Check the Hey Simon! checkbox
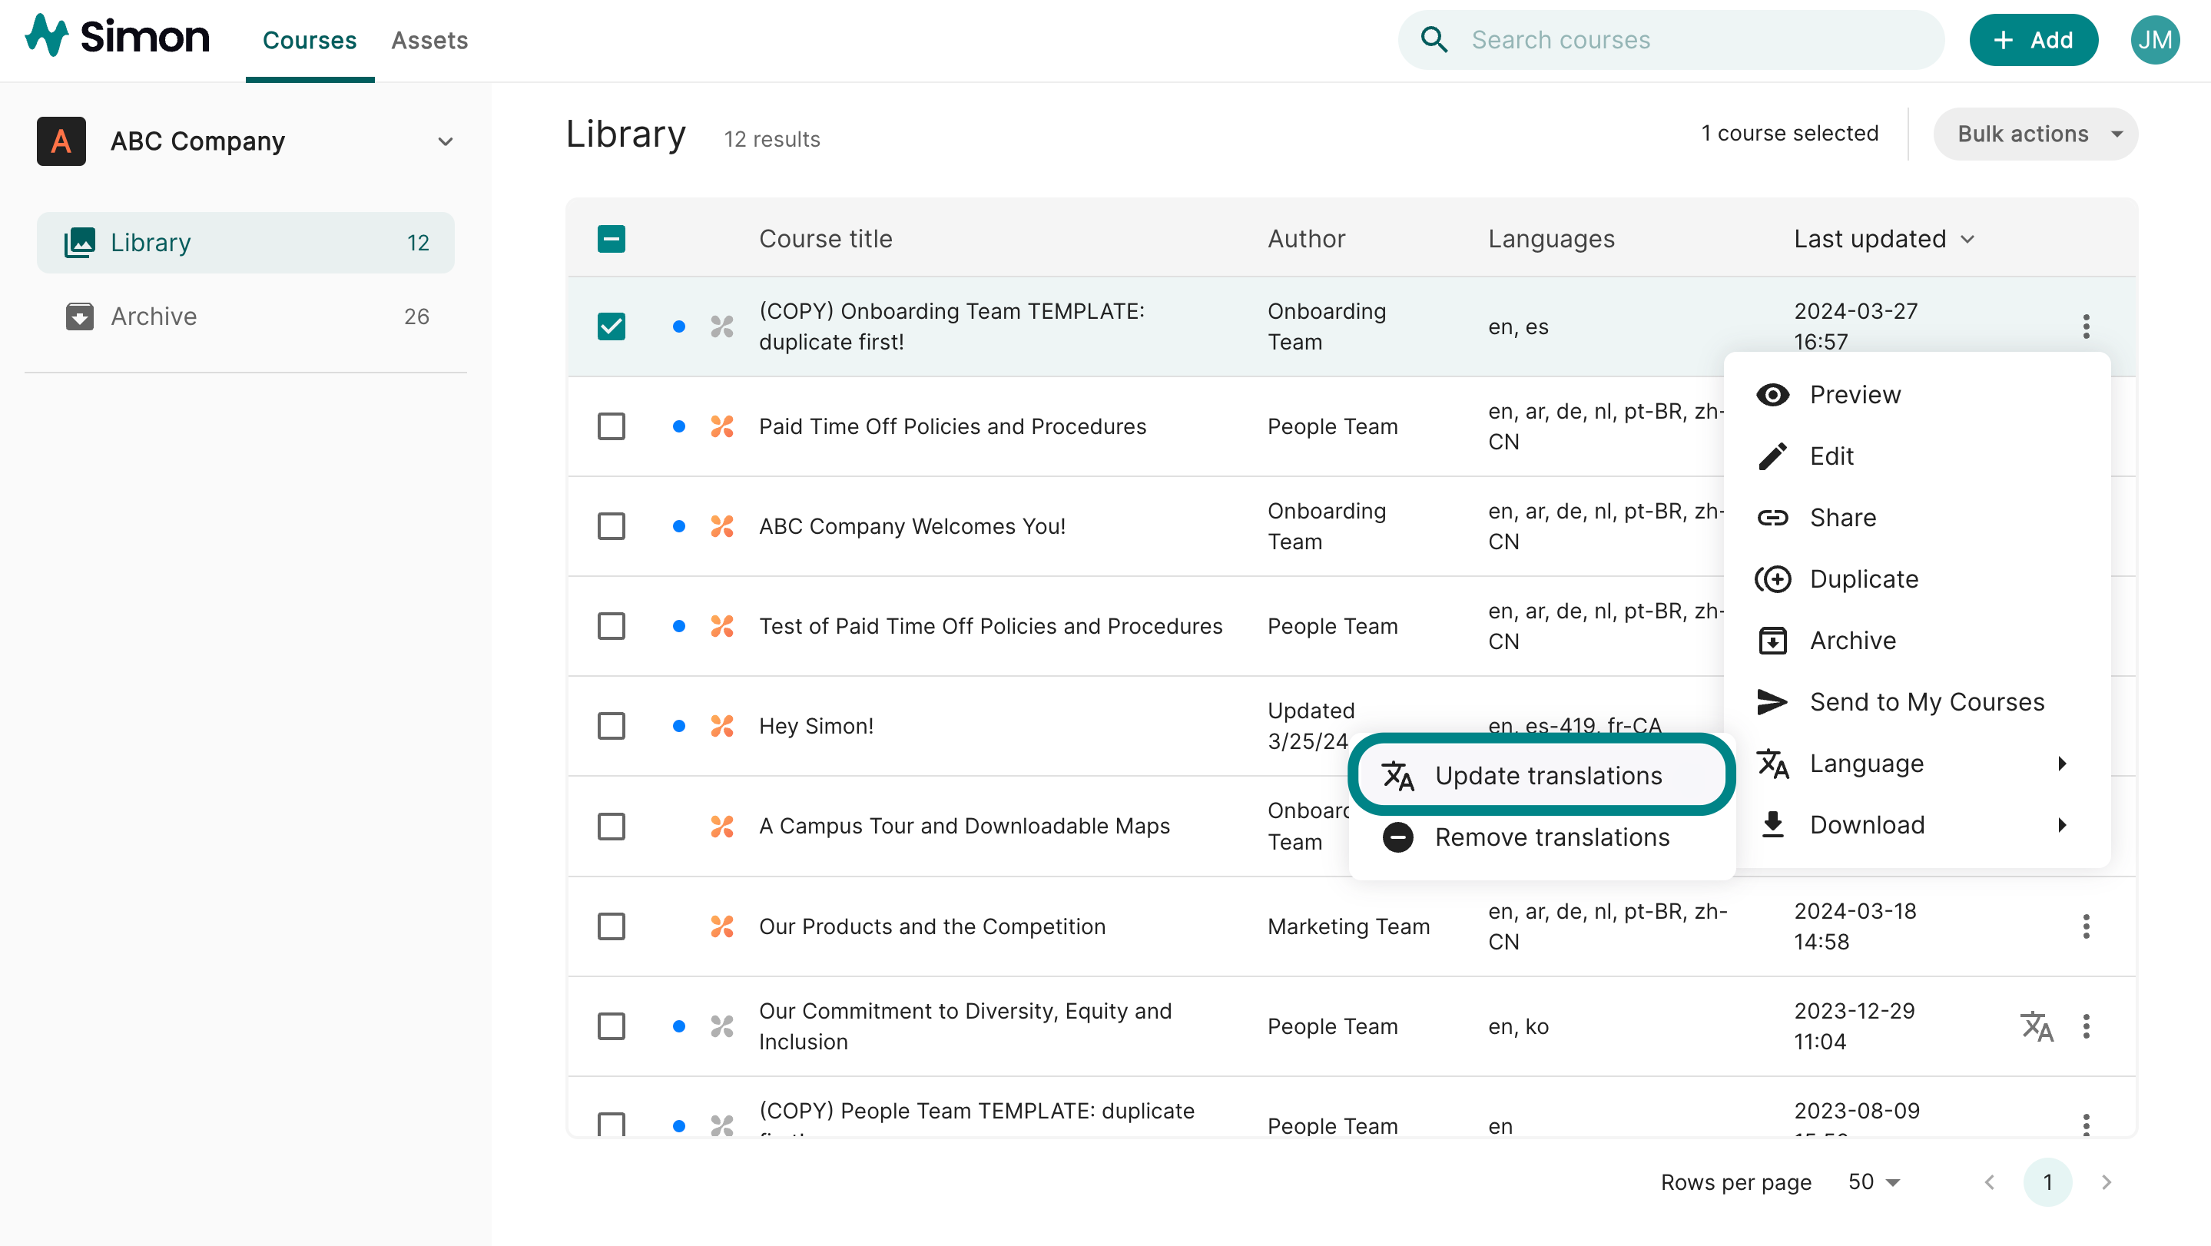This screenshot has height=1246, width=2211. 611,726
